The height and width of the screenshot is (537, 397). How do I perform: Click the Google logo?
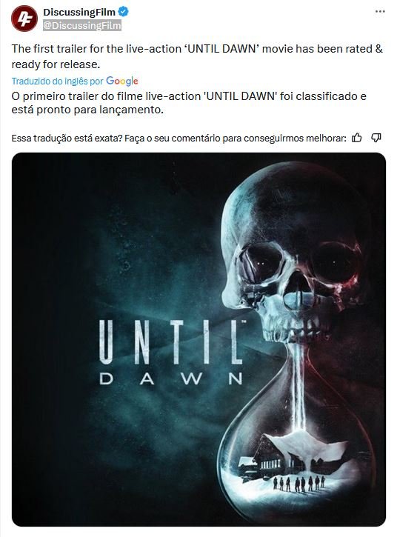point(122,81)
